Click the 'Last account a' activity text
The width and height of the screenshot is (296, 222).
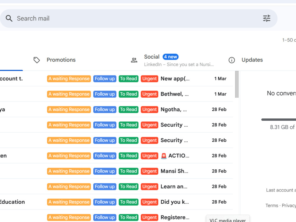tap(281, 190)
